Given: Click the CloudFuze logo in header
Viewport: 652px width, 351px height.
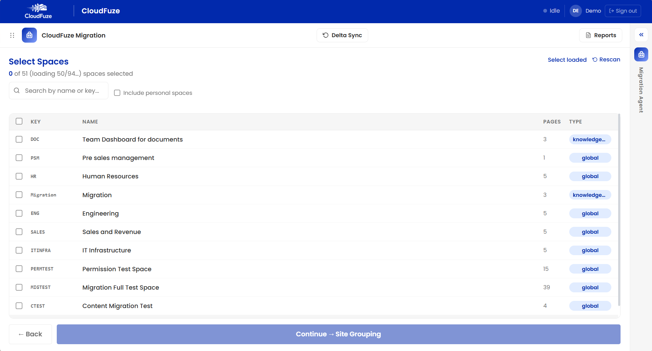Looking at the screenshot, I should (x=38, y=11).
